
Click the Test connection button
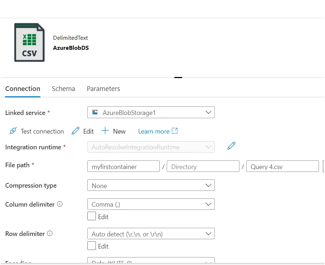click(x=37, y=131)
